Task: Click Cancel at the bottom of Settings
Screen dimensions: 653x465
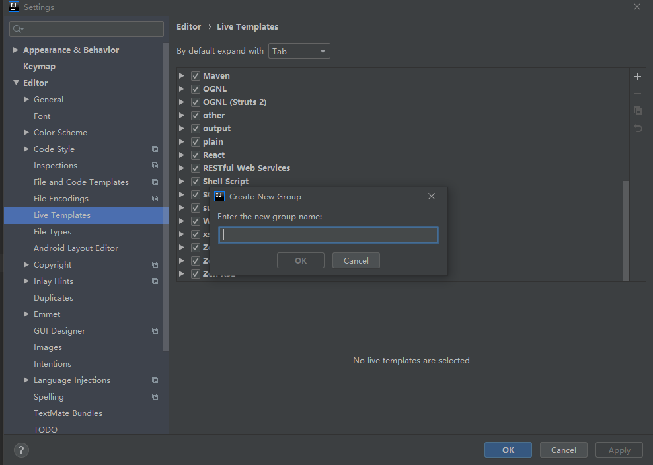Action: [x=563, y=450]
